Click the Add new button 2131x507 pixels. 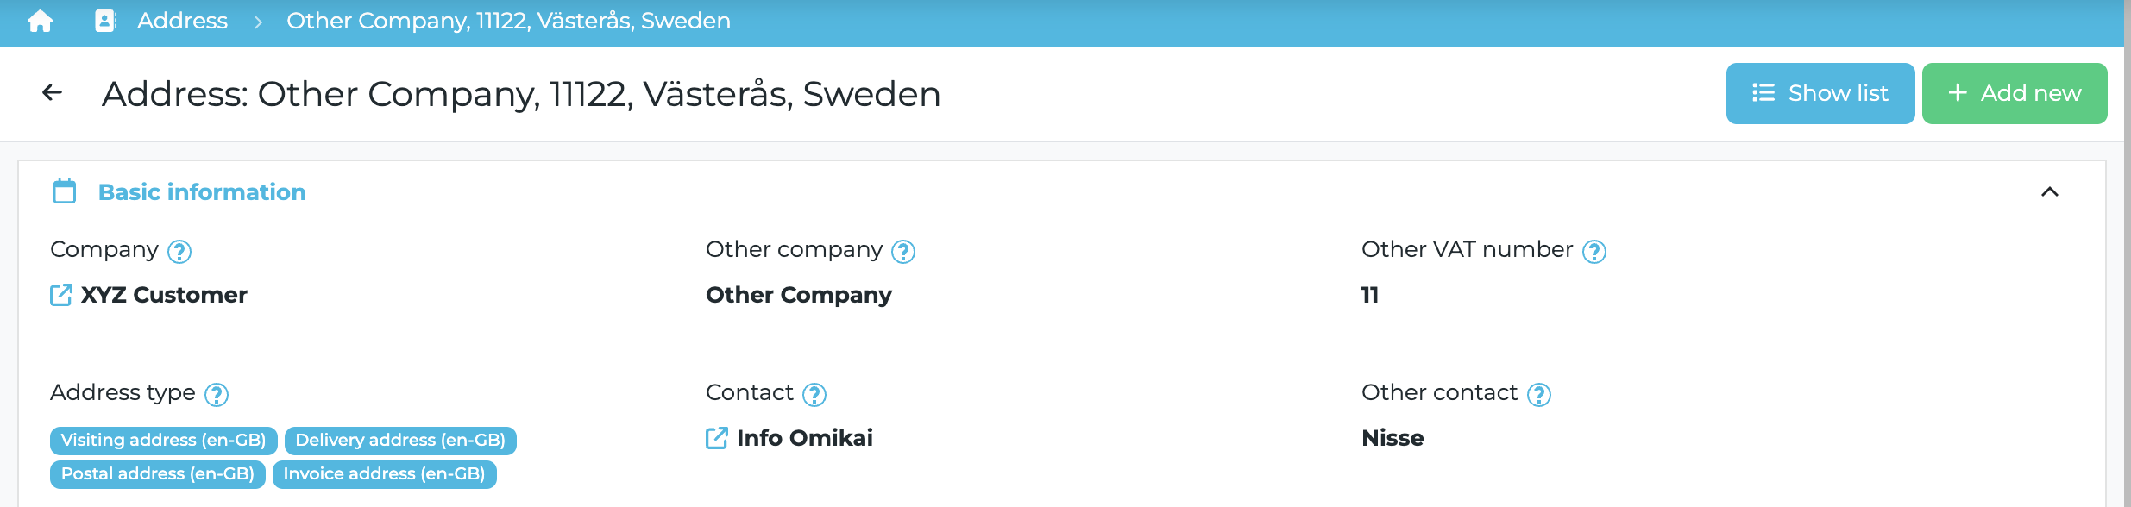pos(2014,93)
